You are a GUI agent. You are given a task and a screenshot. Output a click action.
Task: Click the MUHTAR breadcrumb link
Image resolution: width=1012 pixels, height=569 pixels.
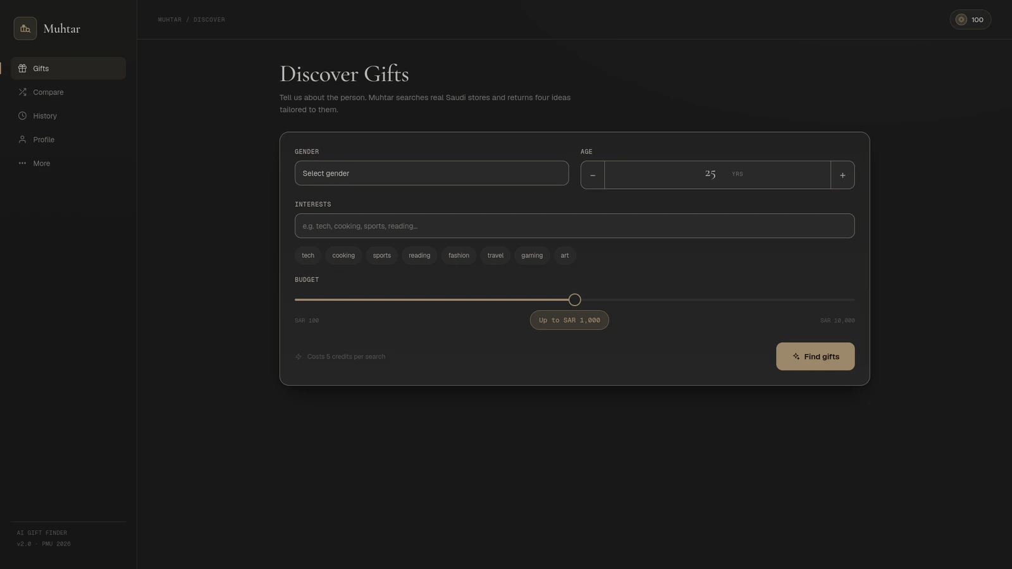pyautogui.click(x=170, y=20)
